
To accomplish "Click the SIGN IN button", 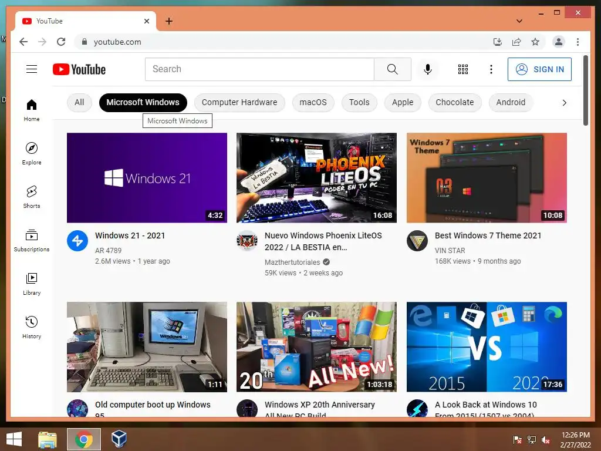I will (539, 69).
